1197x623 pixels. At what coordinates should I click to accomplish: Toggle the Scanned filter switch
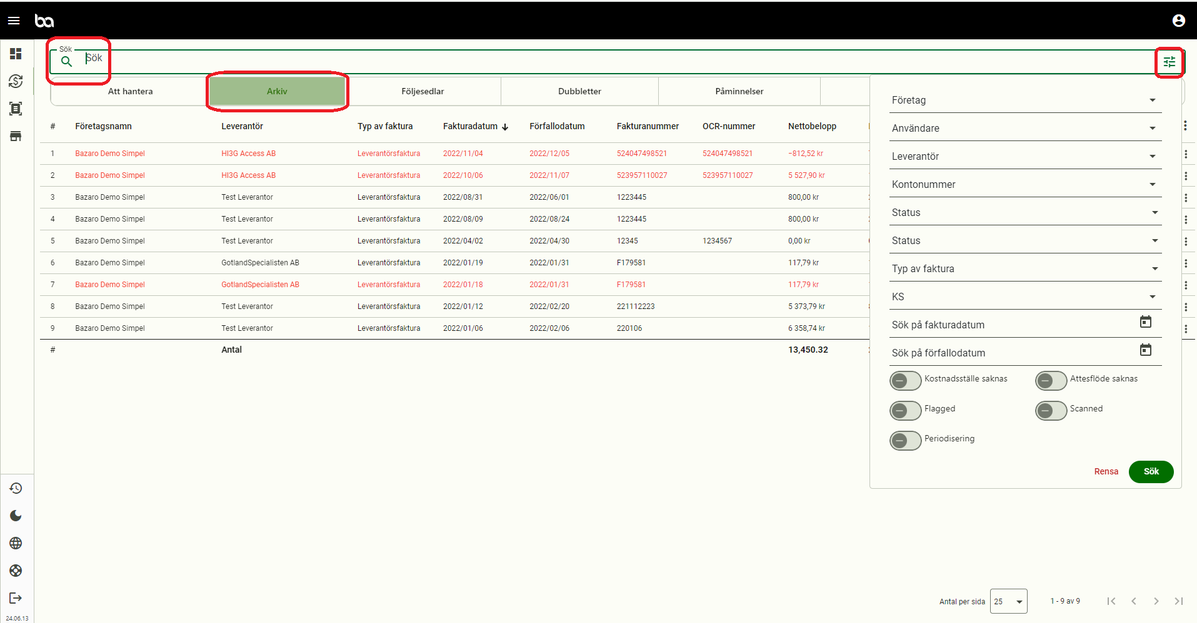click(1051, 410)
